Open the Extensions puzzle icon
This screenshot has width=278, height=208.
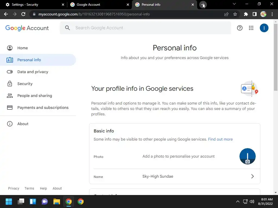(246, 14)
